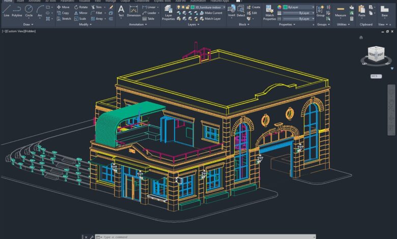The height and width of the screenshot is (239, 397).
Task: Expand the Draw panel
Action: [28, 24]
